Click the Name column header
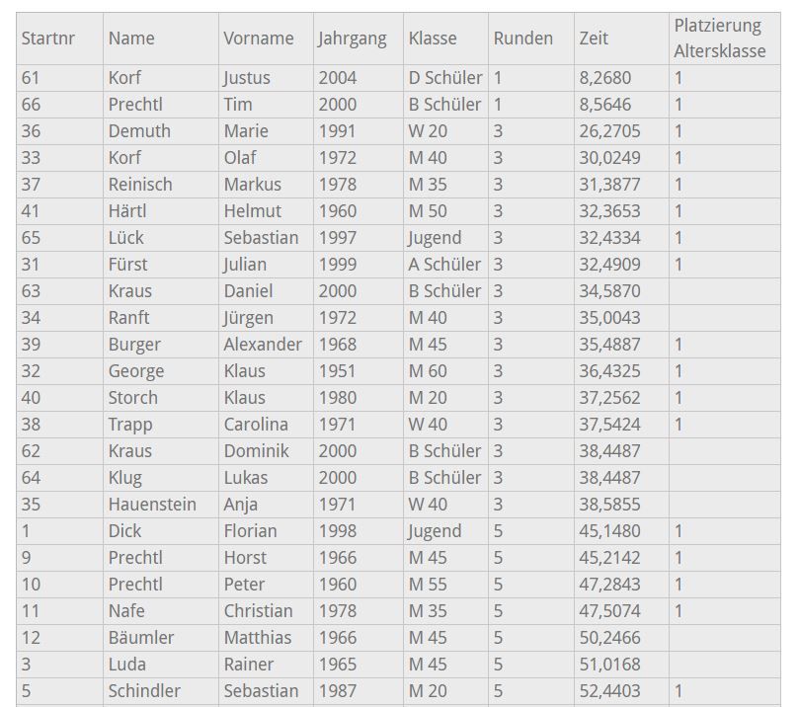Viewport: 800px width, 707px height. 131,39
